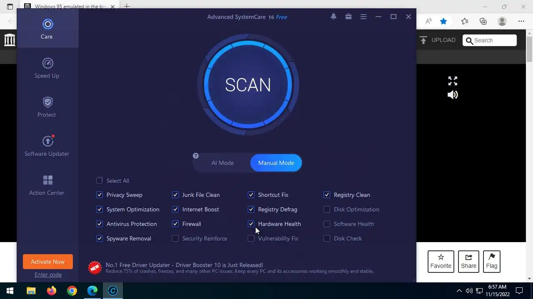Uncheck Antivirus Protection
Image resolution: width=533 pixels, height=299 pixels.
pyautogui.click(x=100, y=224)
